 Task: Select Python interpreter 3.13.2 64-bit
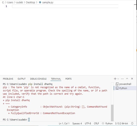(121, 123)
